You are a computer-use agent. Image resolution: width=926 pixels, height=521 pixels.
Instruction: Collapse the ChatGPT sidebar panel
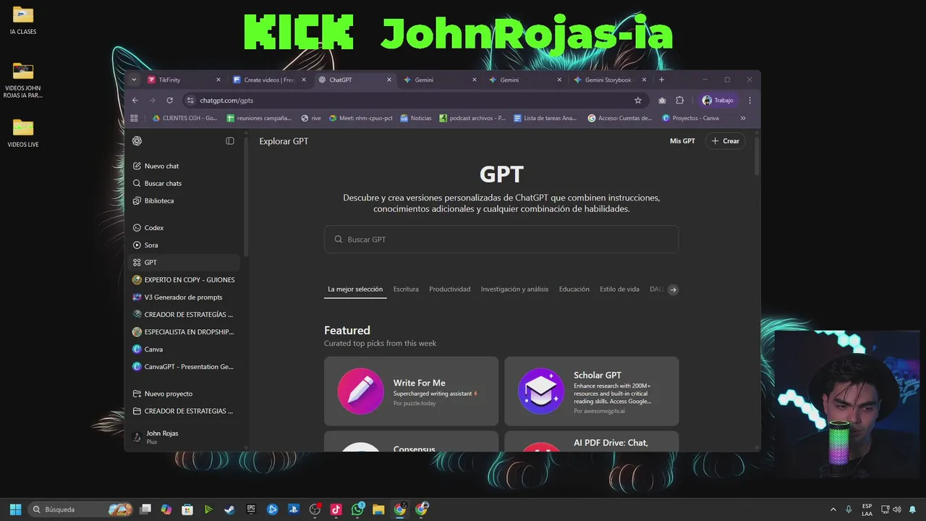(230, 141)
